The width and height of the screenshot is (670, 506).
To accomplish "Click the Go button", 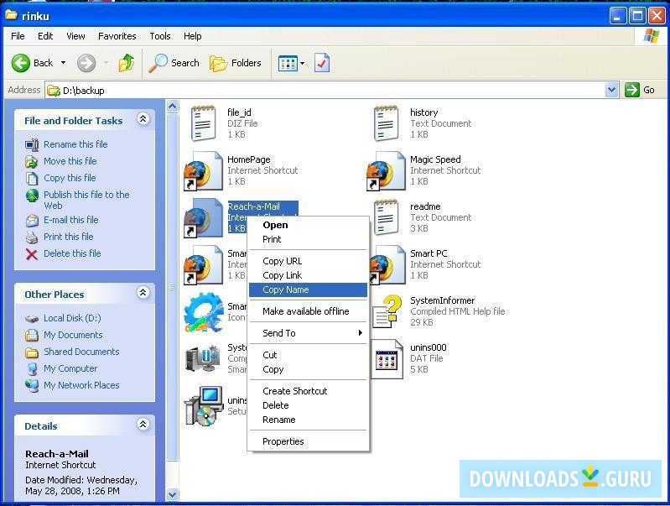I will point(640,90).
